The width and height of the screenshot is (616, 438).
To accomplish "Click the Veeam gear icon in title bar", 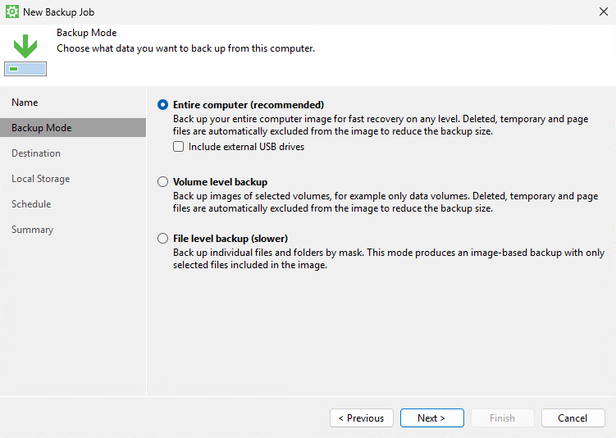I will coord(11,11).
